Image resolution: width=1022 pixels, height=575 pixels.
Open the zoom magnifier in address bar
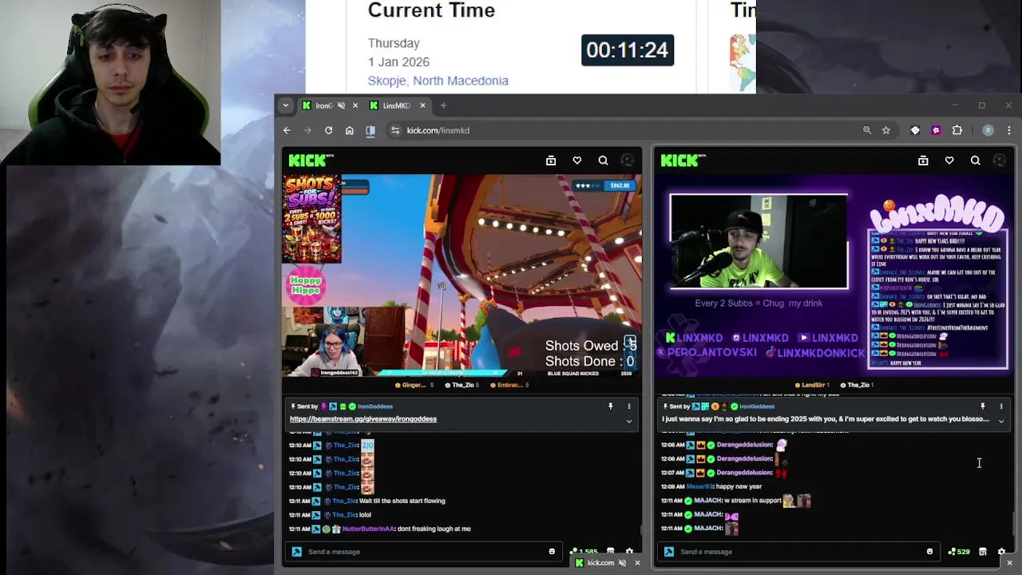867,130
